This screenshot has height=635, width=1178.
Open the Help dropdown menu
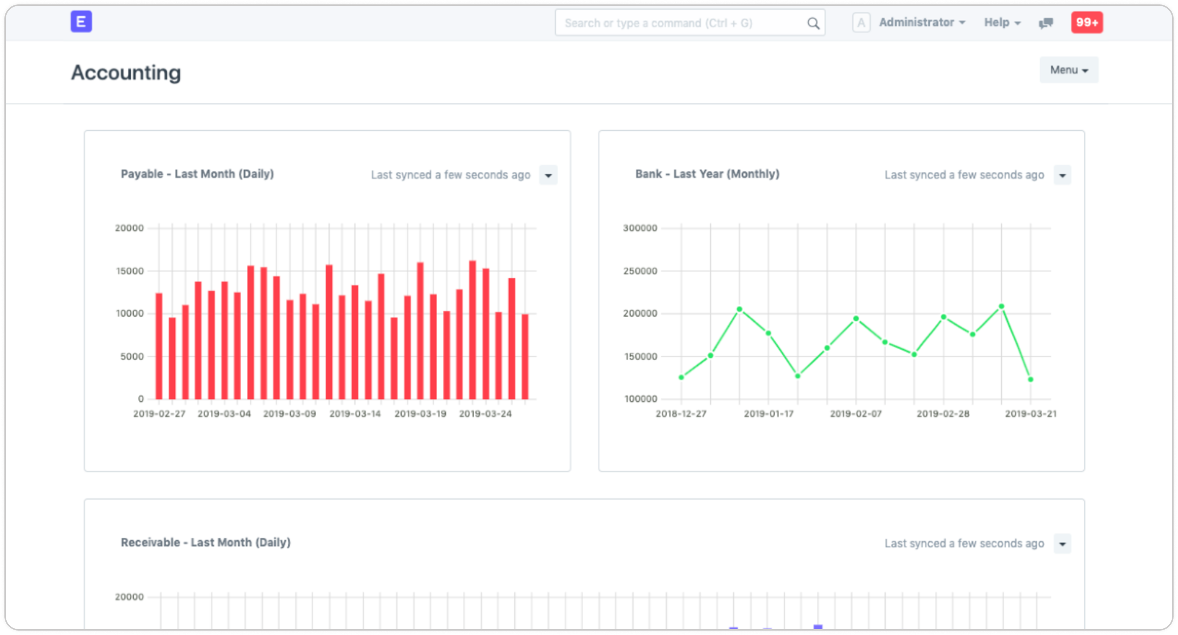tap(1002, 22)
